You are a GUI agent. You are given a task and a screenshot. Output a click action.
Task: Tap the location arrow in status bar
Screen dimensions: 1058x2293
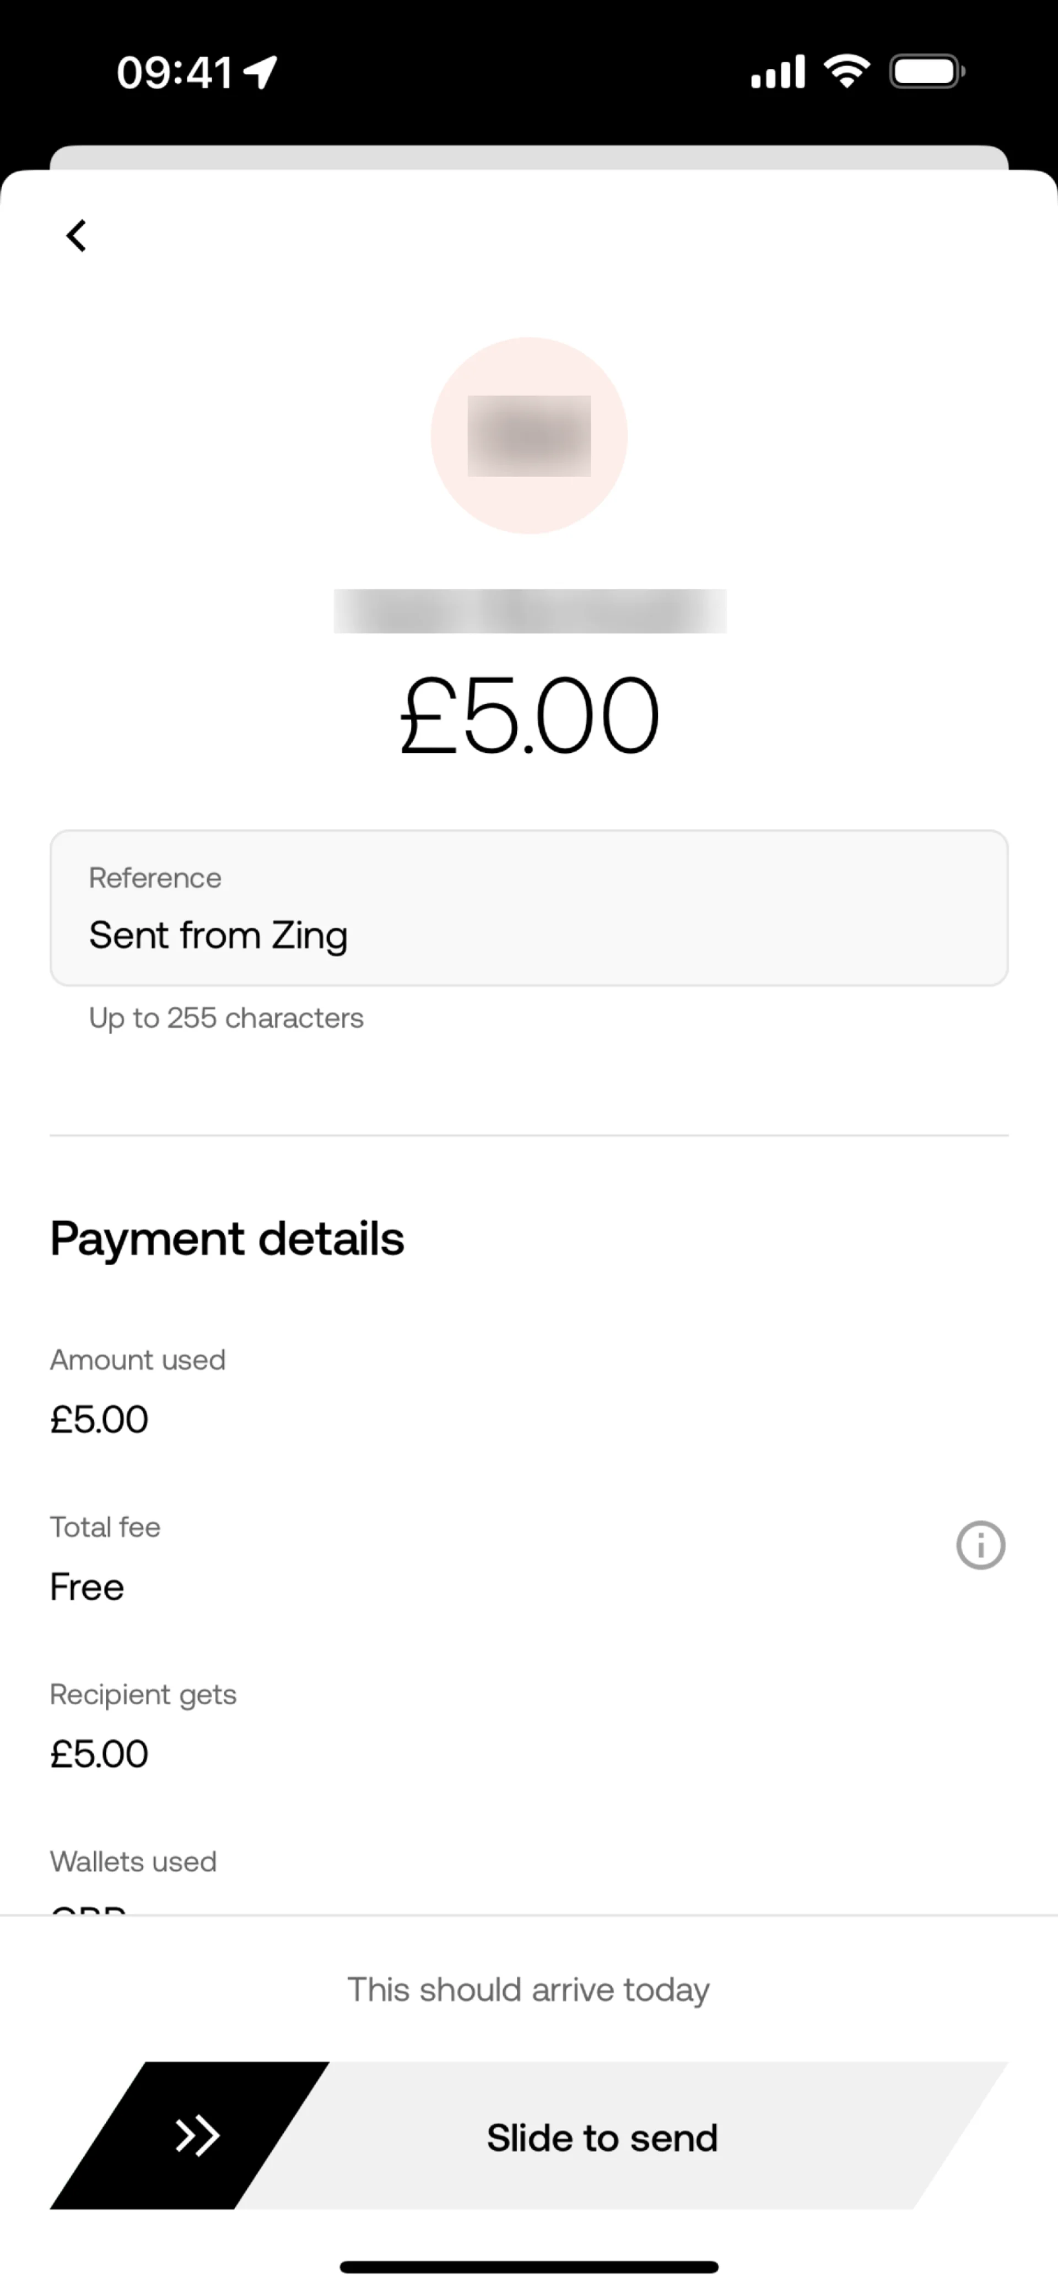tap(261, 72)
